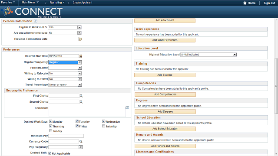The width and height of the screenshot is (278, 156).
Task: Toggle Not Applicable desired shift checkbox
Action: [50, 153]
